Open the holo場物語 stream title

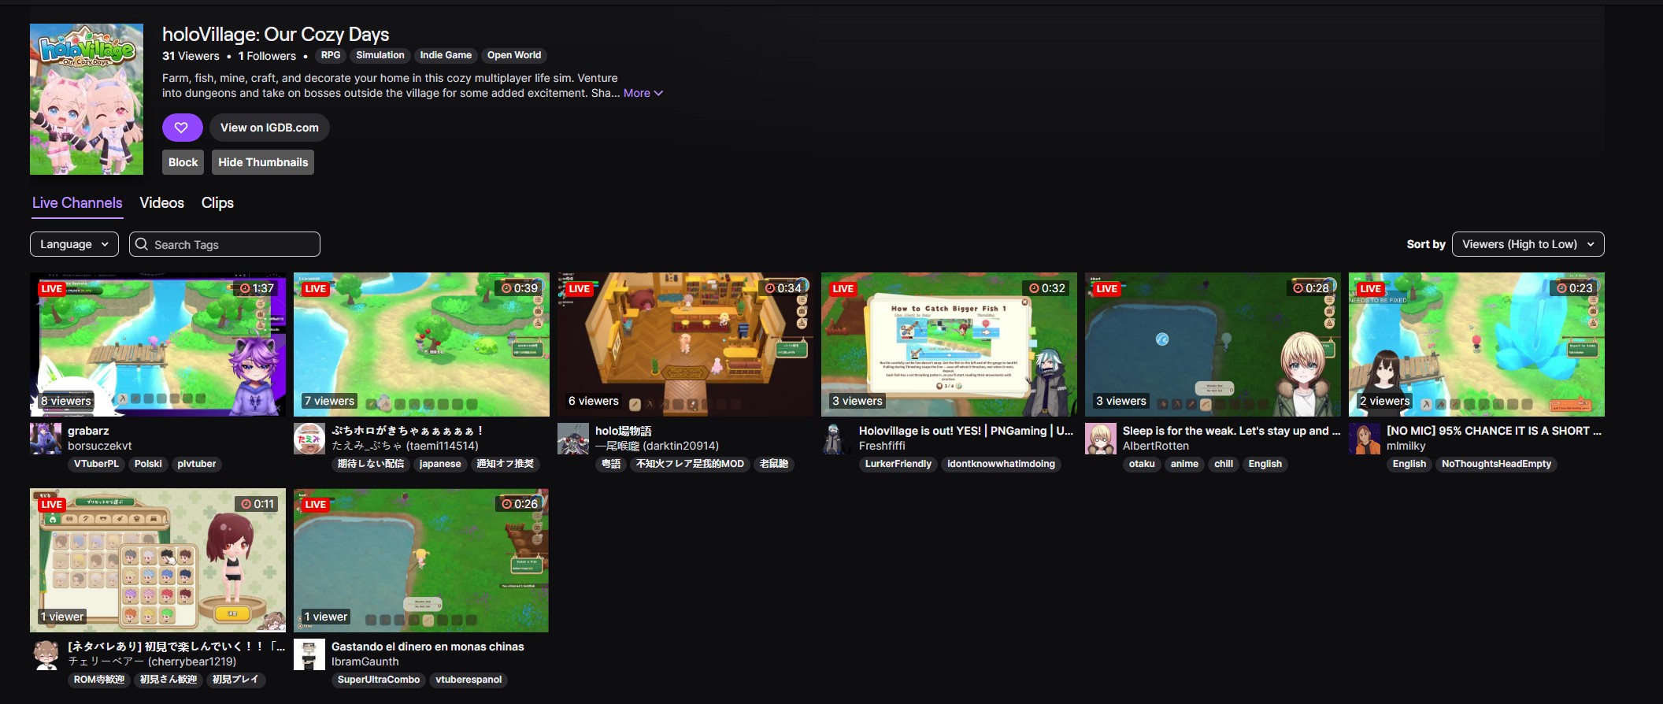pyautogui.click(x=624, y=431)
